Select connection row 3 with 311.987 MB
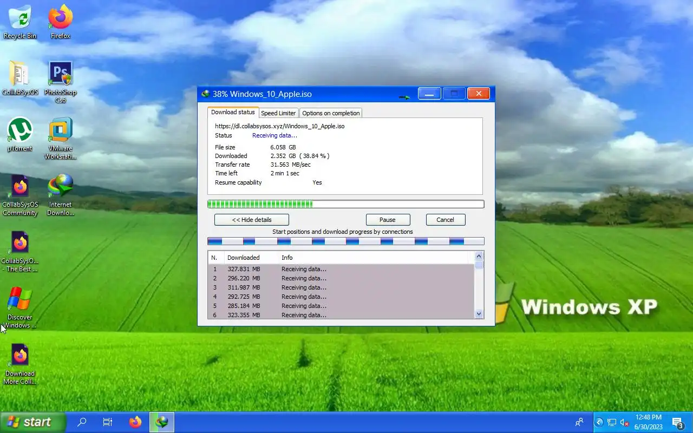This screenshot has width=693, height=433. [341, 287]
